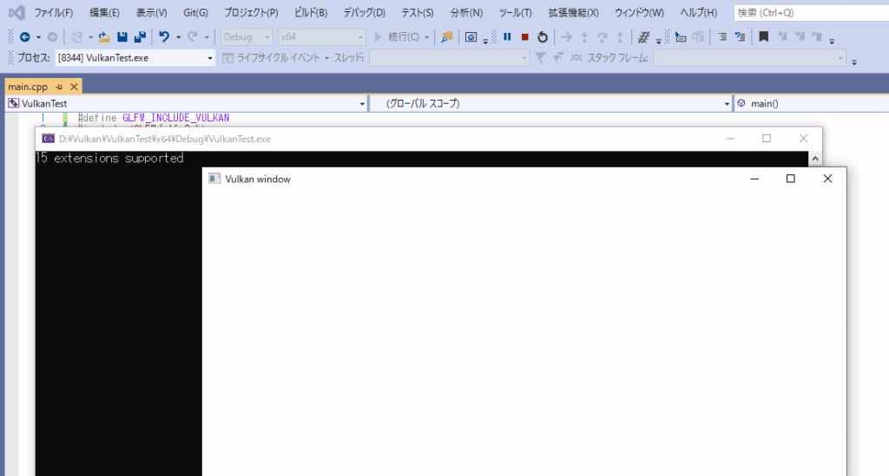The width and height of the screenshot is (889, 476).
Task: Click the Show Next Statement arrow
Action: [566, 36]
